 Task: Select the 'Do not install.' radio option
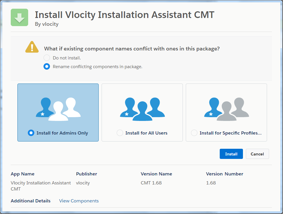coord(47,58)
